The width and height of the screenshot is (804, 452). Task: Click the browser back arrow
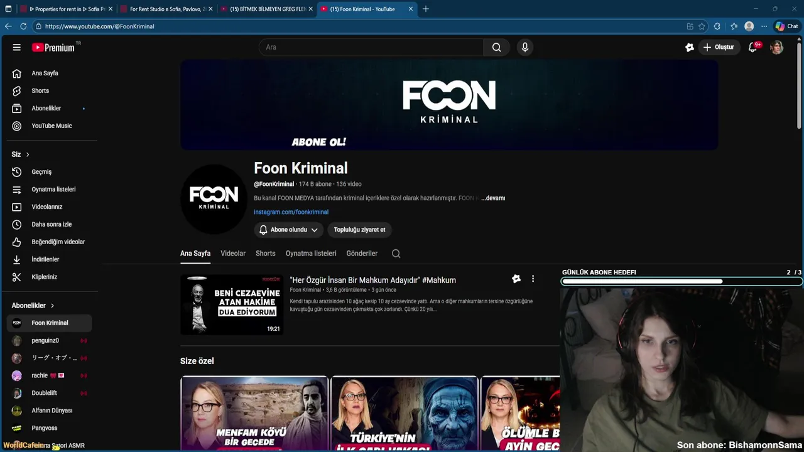8,26
